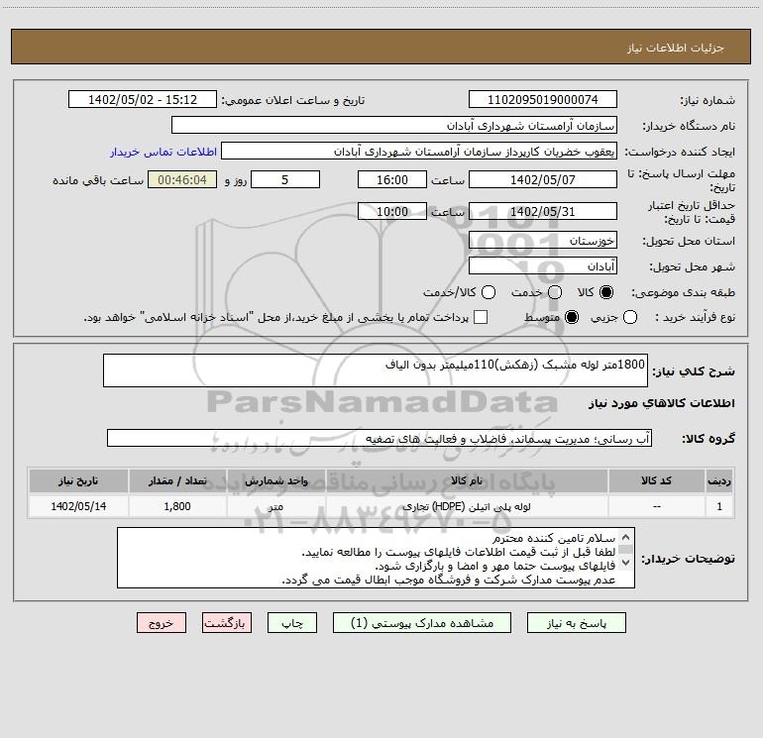Click the delivery province field خوزستان
The width and height of the screenshot is (763, 738).
[x=543, y=241]
